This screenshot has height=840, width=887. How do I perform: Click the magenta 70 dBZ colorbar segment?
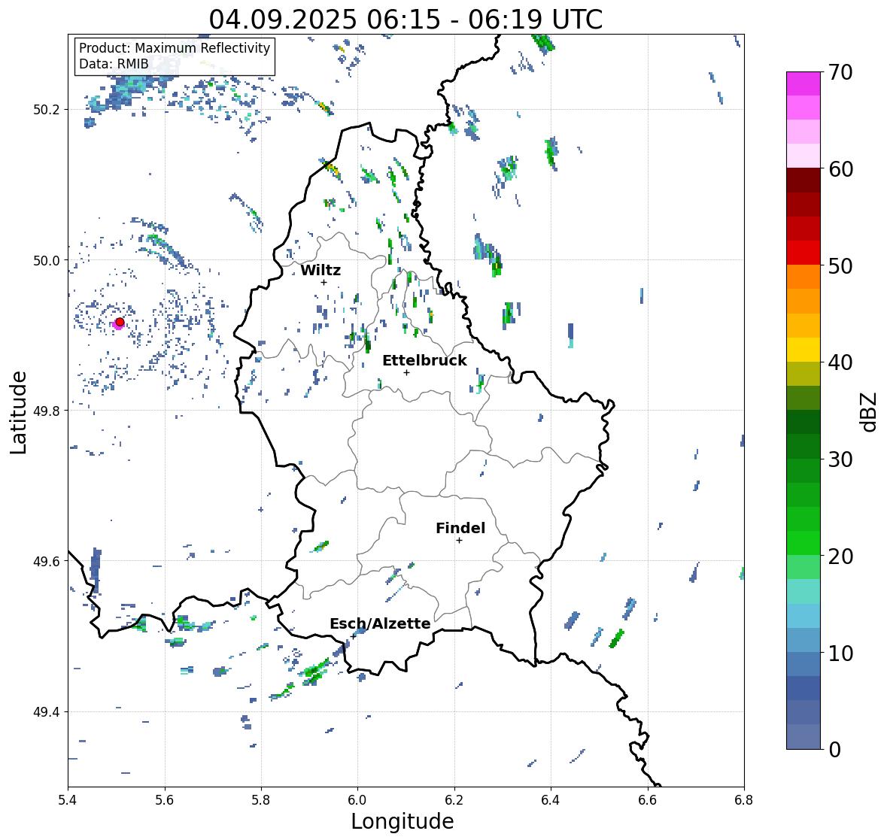(803, 83)
